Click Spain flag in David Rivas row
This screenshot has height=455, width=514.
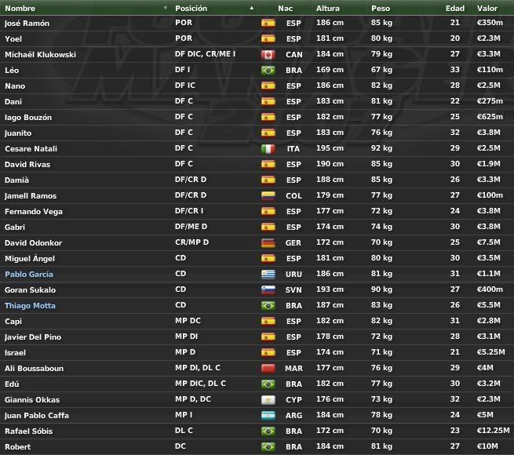268,164
